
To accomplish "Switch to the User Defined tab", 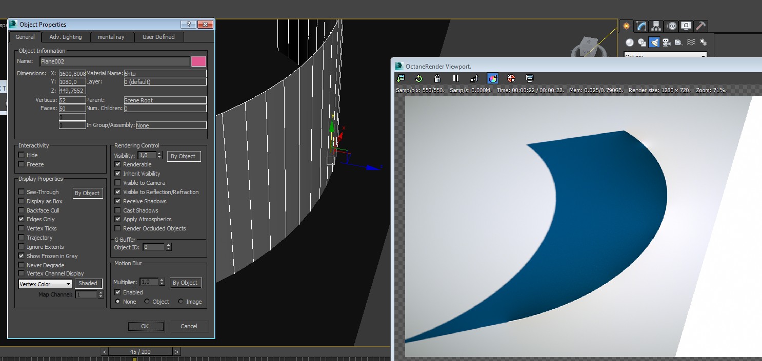I will coord(158,37).
